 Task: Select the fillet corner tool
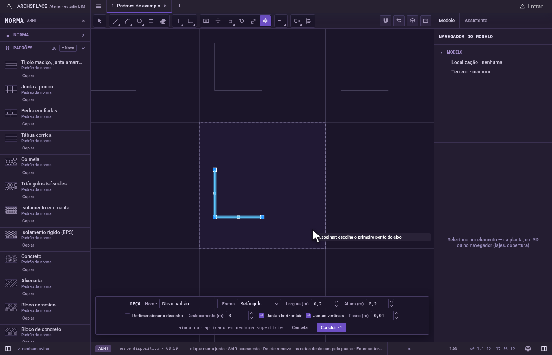pyautogui.click(x=190, y=21)
